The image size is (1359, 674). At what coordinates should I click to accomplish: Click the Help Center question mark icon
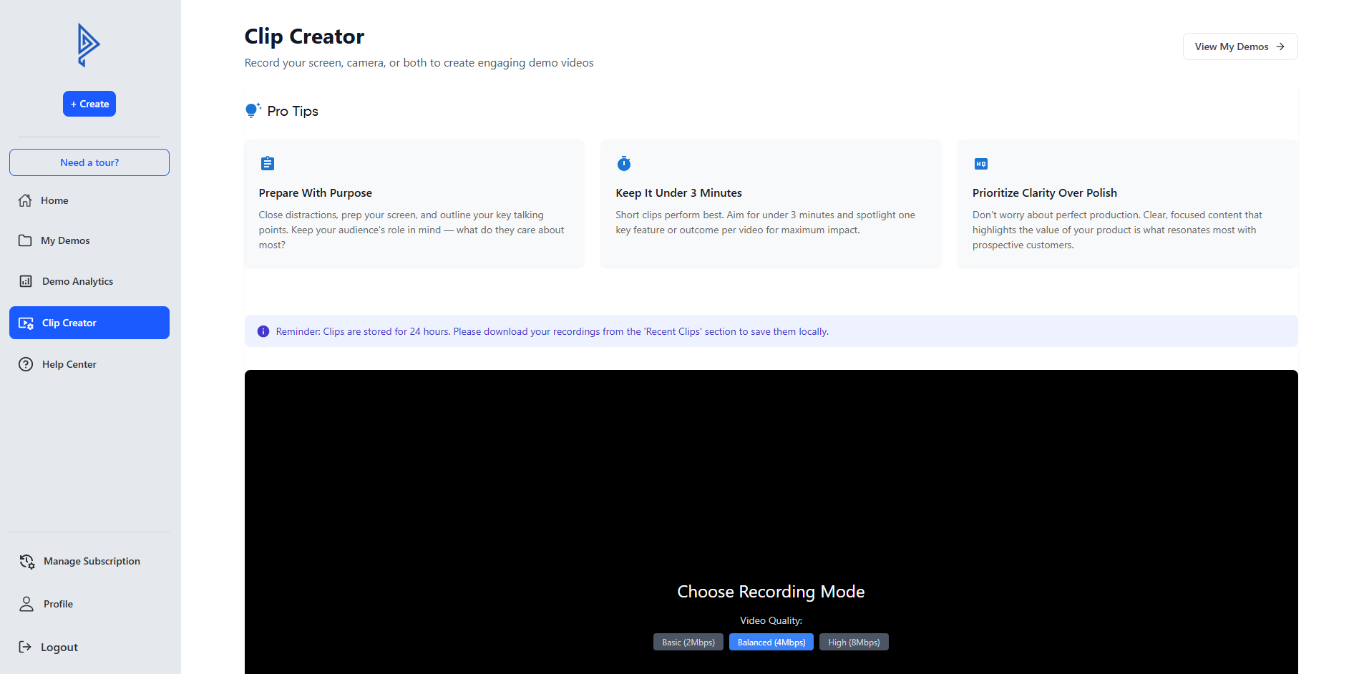tap(26, 364)
